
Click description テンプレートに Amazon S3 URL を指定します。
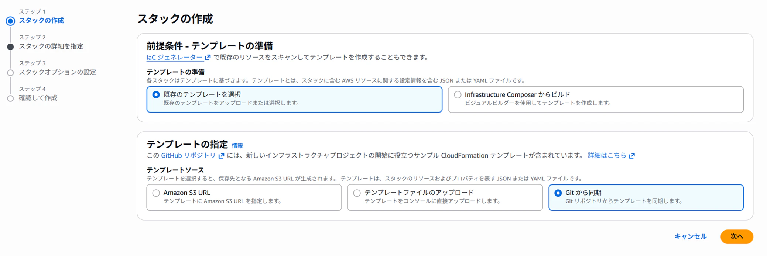(223, 201)
